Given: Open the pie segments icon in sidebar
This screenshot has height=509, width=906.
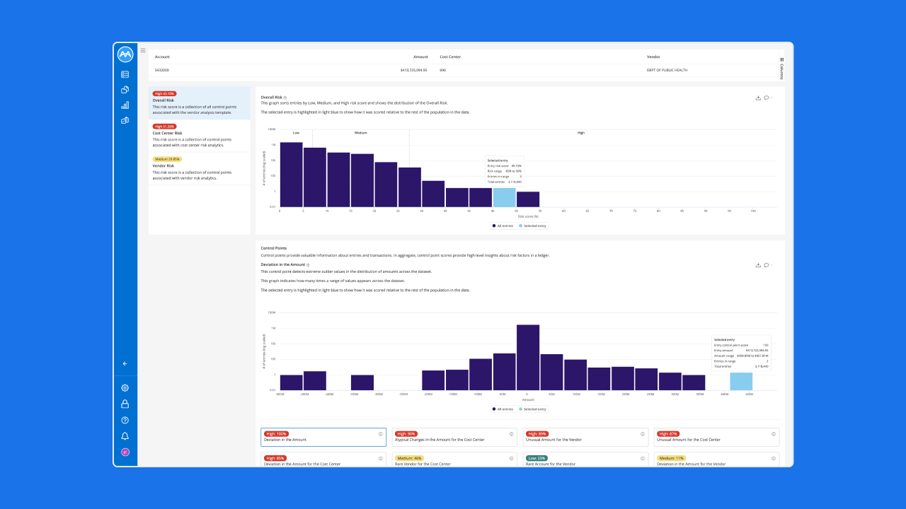Looking at the screenshot, I should point(125,90).
